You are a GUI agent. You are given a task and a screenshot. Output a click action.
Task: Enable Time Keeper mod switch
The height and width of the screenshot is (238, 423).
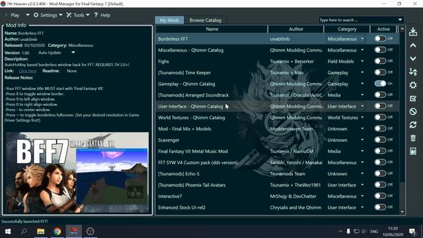pyautogui.click(x=380, y=72)
